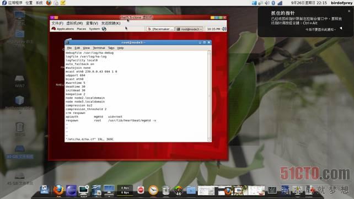Open guest Places menu
354x199 pixels.
pos(81,29)
